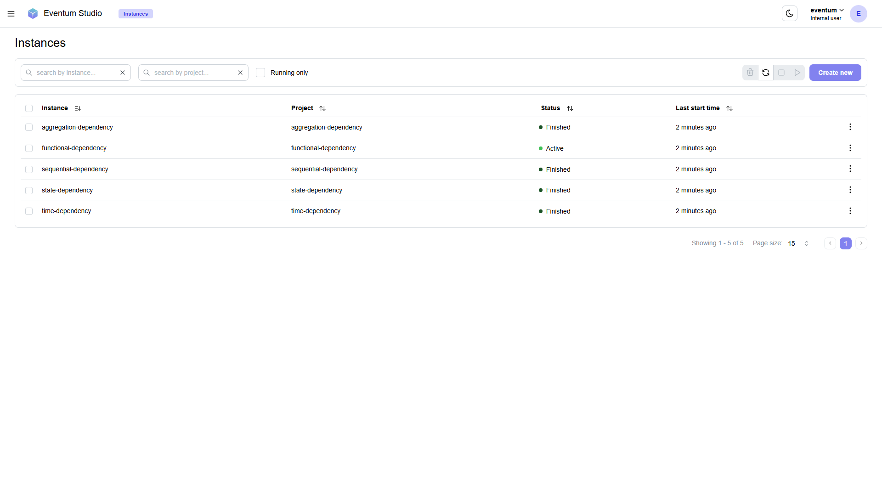Clear the project search field
The height and width of the screenshot is (496, 882).
pos(240,73)
